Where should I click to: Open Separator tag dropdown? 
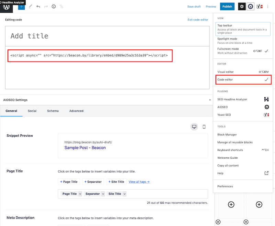pos(103,194)
